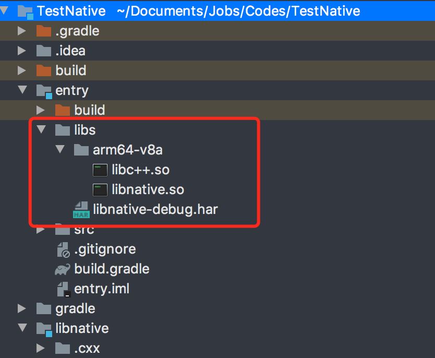The image size is (435, 358).
Task: Click the entry module folder icon
Action: click(x=44, y=91)
